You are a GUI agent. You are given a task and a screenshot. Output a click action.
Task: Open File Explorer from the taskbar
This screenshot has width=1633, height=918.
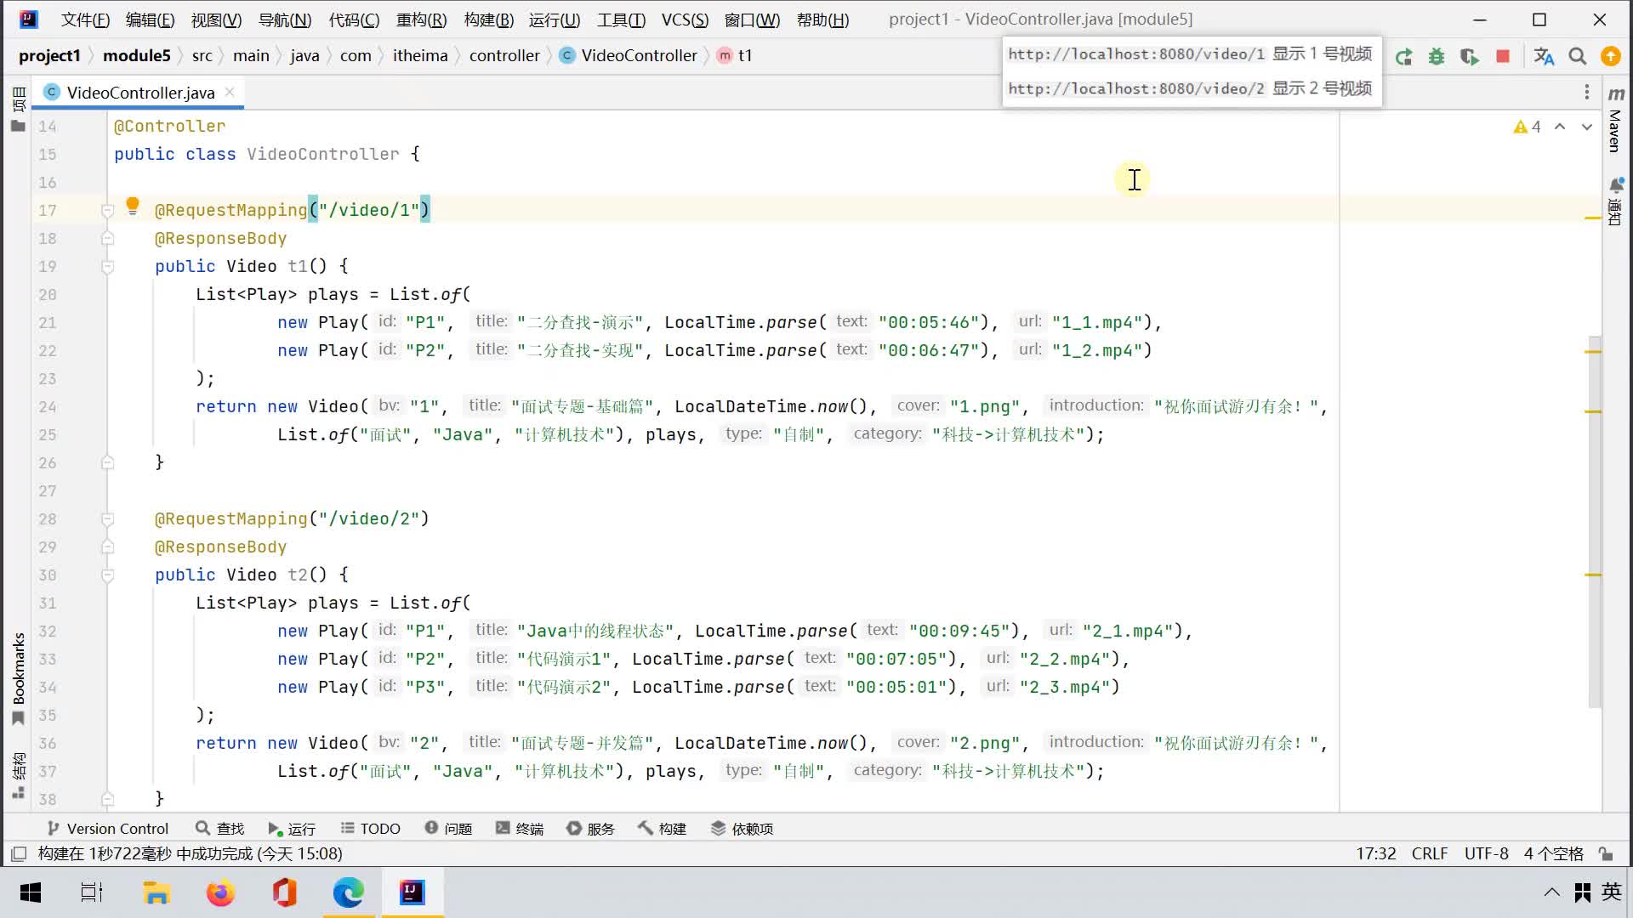coord(156,892)
